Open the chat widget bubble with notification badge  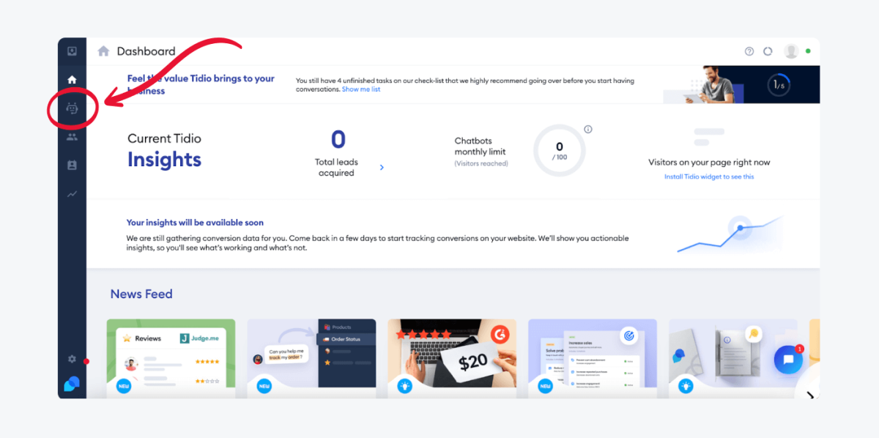[x=789, y=360]
